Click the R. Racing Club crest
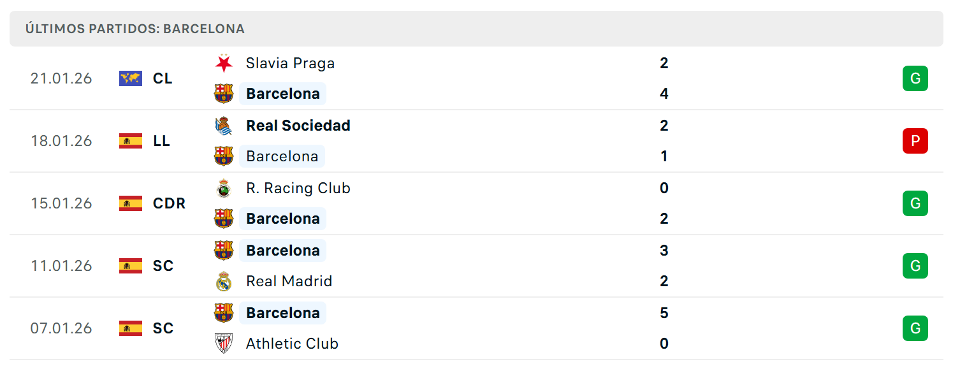The height and width of the screenshot is (371, 953). (x=224, y=188)
